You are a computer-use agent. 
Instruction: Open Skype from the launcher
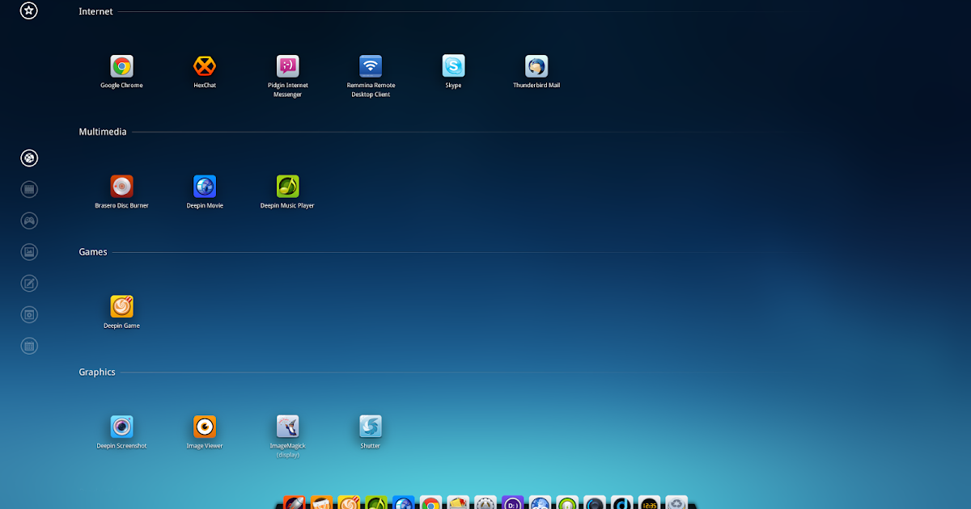pyautogui.click(x=453, y=66)
